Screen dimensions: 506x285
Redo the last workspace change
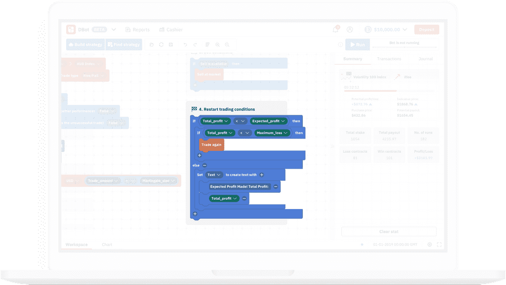(x=195, y=44)
